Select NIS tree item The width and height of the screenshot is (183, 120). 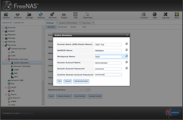[16, 73]
